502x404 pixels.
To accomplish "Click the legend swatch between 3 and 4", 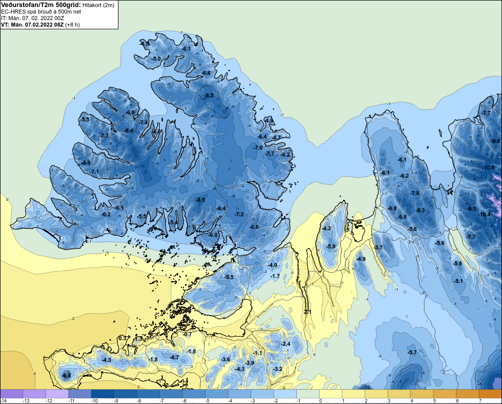I will pos(400,393).
